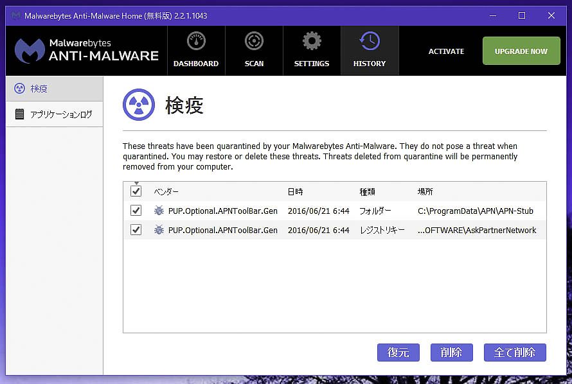572x384 pixels.
Task: Click the 2016/06/21 6:44 date in フォルダー row
Action: coord(319,211)
